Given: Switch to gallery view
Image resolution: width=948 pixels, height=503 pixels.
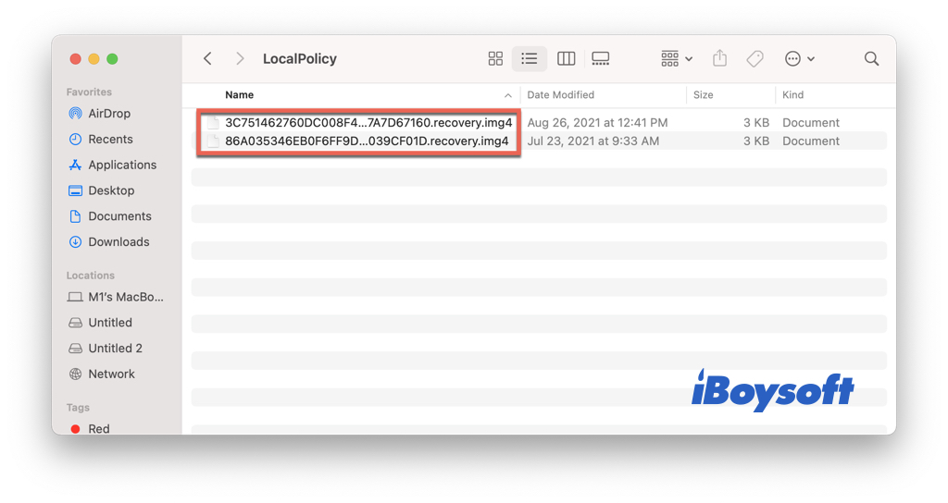Looking at the screenshot, I should 600,58.
